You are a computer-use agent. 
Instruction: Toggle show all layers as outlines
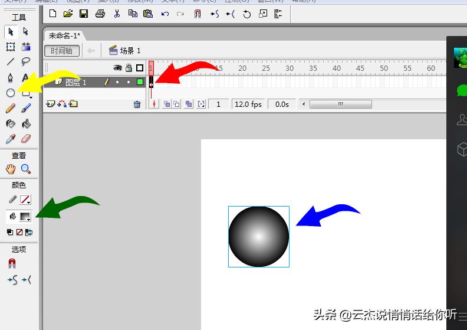(x=140, y=68)
